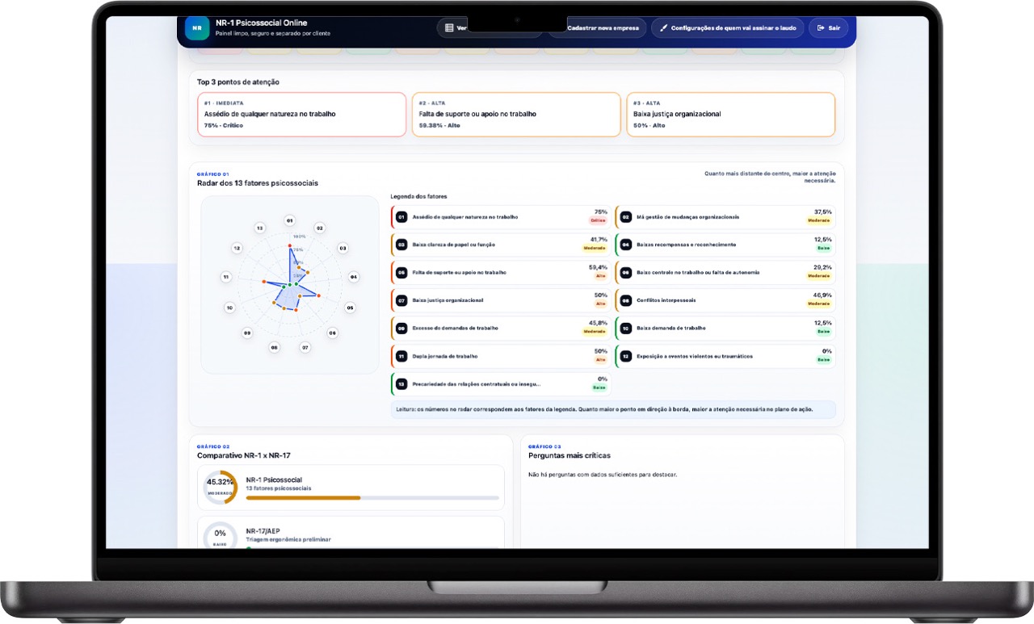
Task: Open Cadastrar nova empresa
Action: pyautogui.click(x=598, y=27)
